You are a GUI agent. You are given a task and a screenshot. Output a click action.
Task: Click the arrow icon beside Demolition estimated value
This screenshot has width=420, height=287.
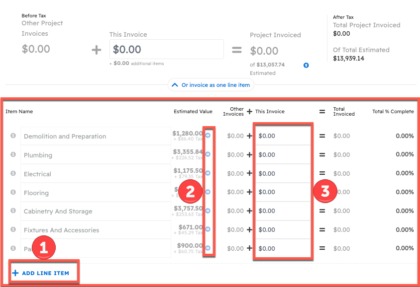208,135
